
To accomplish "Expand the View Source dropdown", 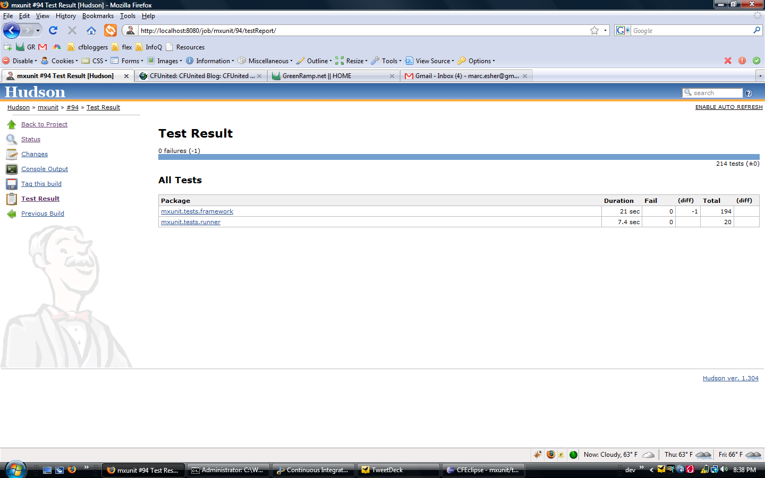I will 430,61.
